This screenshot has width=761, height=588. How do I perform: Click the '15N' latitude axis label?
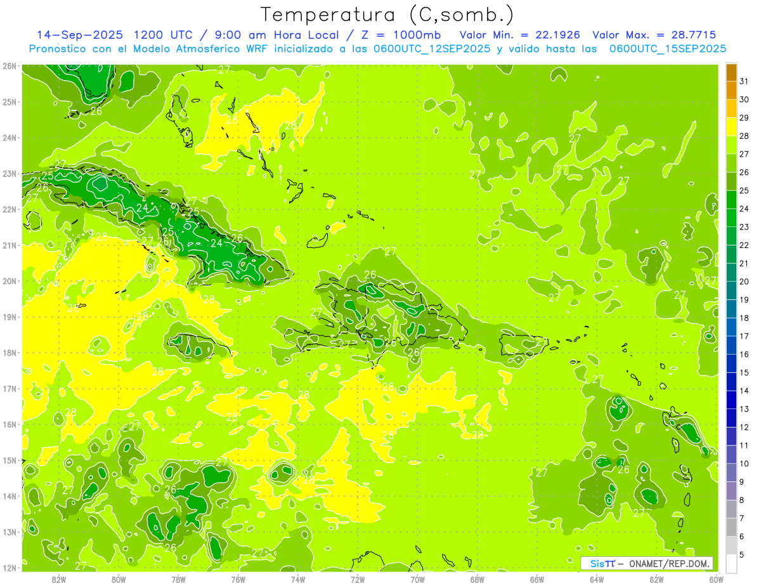pos(9,460)
